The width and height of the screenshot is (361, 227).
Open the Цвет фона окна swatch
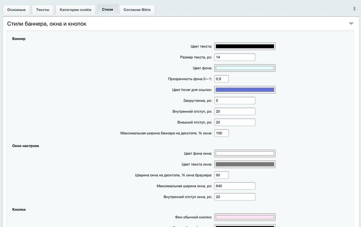pyautogui.click(x=245, y=153)
